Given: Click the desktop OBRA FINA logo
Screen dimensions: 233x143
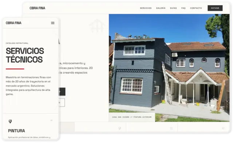Looking at the screenshot, I should 37,8.
